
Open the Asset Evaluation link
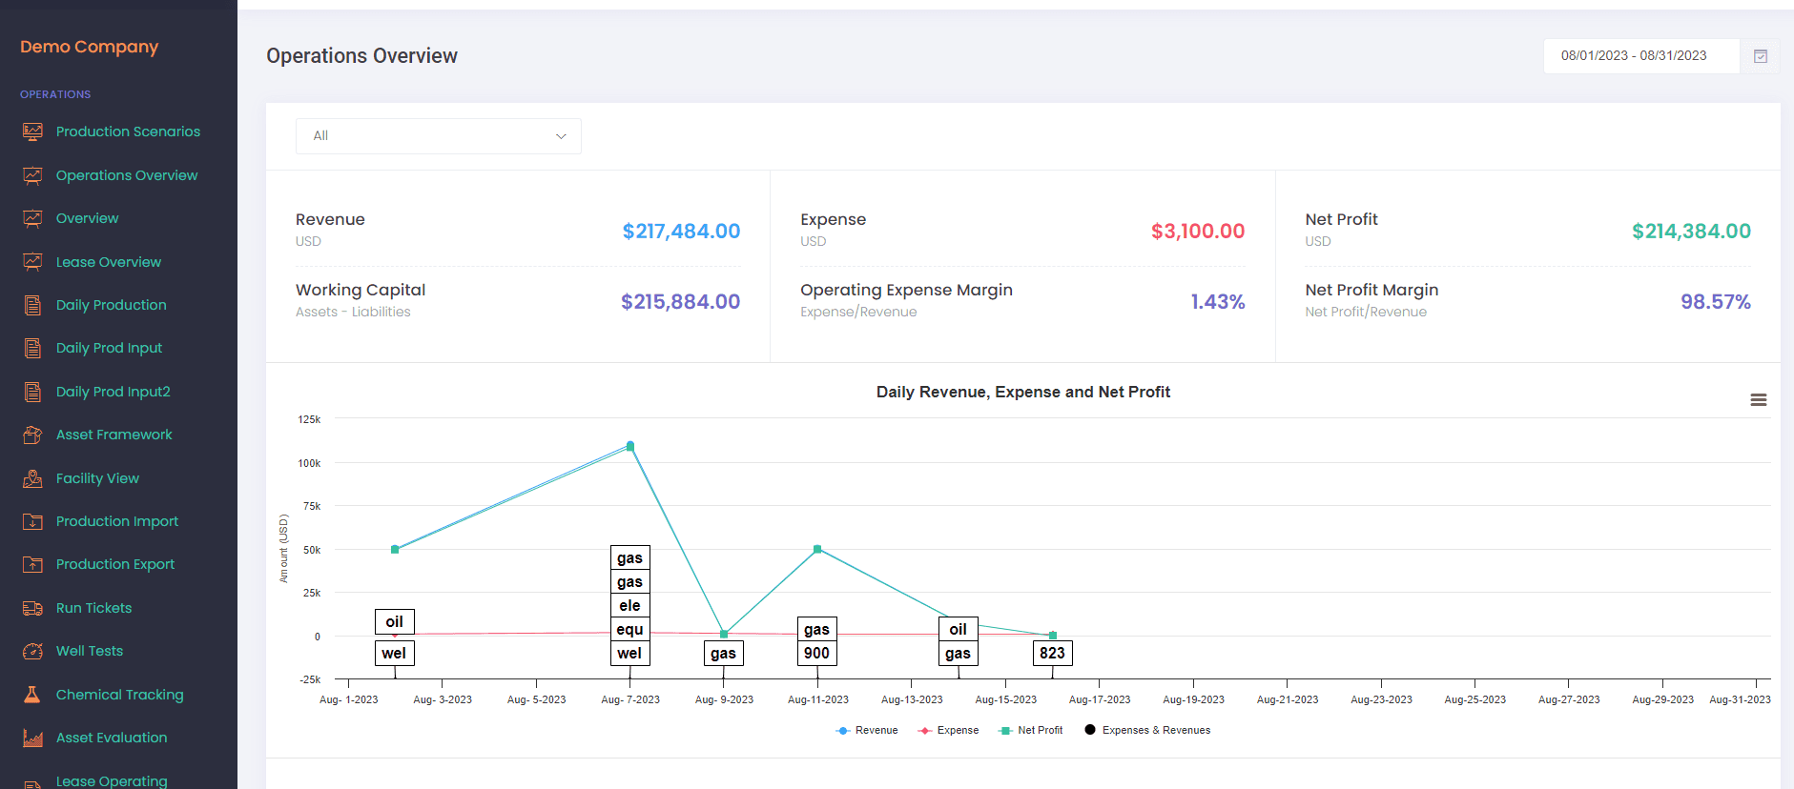111,738
